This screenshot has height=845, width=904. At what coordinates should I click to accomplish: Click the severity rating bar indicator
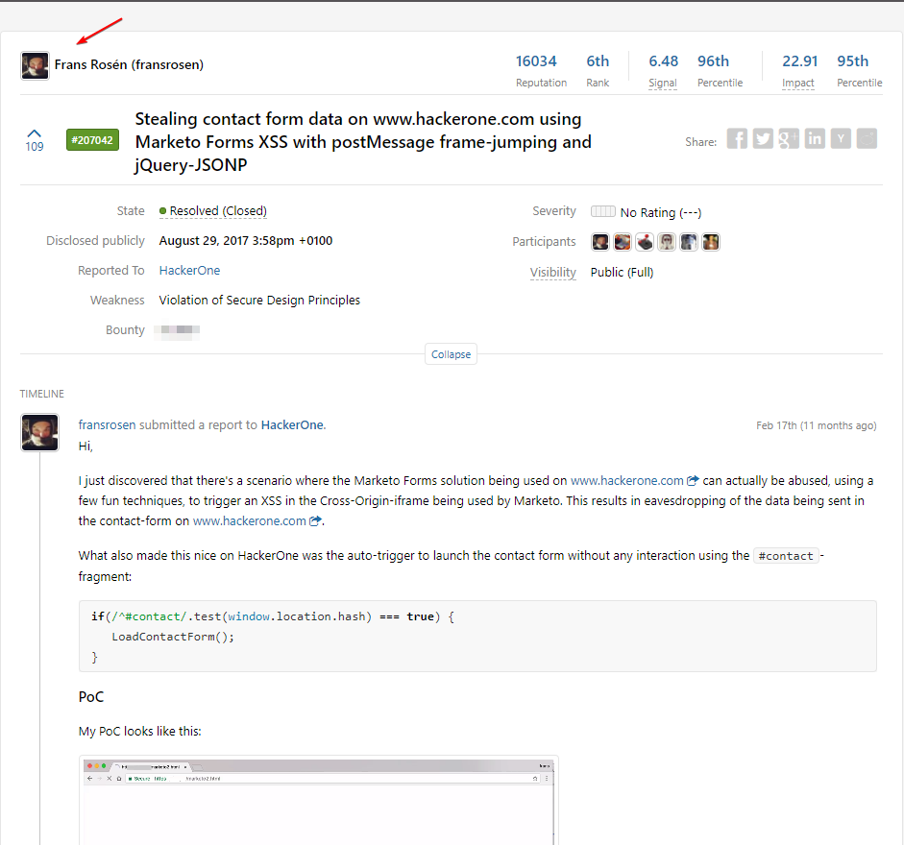[x=603, y=211]
